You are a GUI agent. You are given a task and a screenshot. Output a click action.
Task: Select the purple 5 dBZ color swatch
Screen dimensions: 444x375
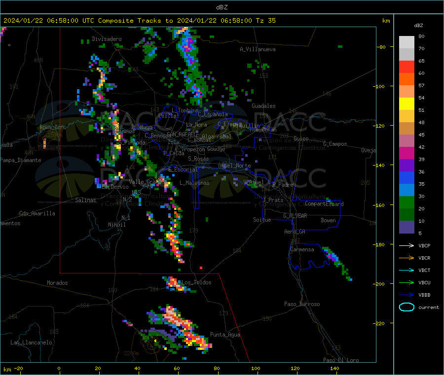[407, 227]
